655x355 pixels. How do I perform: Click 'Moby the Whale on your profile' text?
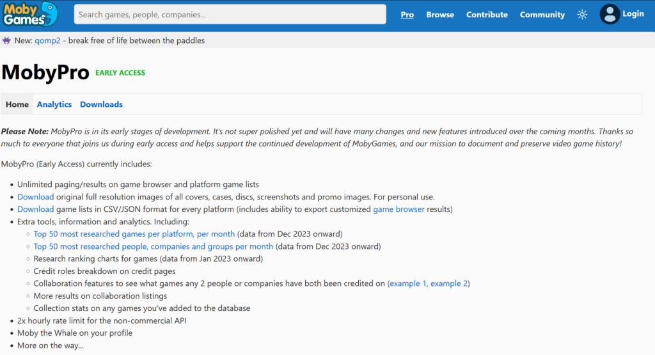click(75, 333)
